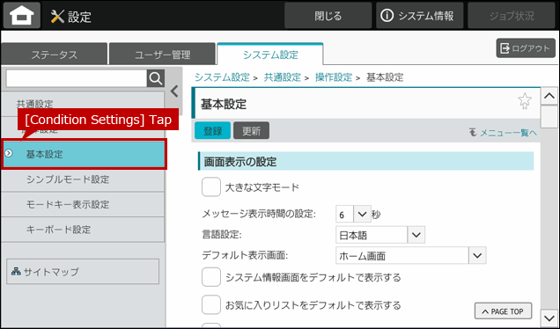Open シンプルモード設定 menu item

pos(83,179)
